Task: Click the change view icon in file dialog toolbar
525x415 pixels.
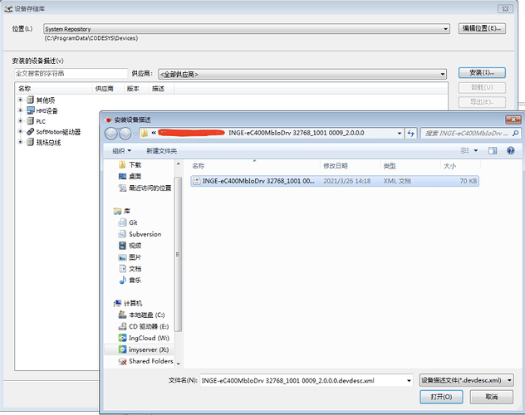Action: 464,150
